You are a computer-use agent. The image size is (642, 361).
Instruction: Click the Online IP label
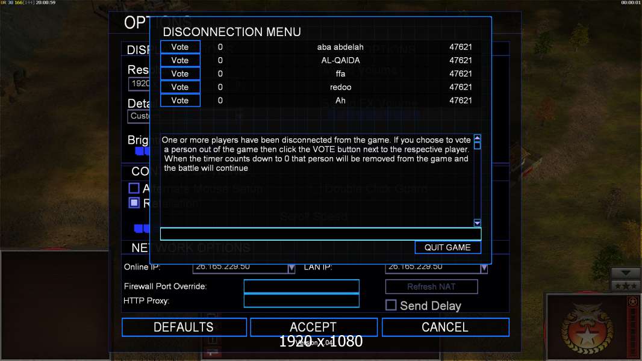[142, 267]
